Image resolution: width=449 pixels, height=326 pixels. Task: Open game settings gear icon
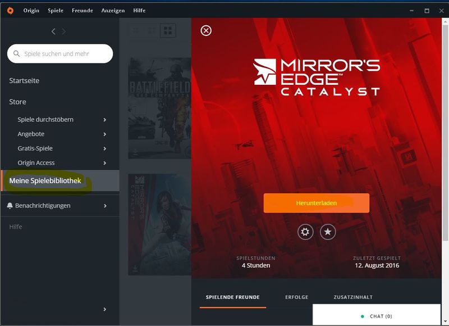pyautogui.click(x=305, y=232)
